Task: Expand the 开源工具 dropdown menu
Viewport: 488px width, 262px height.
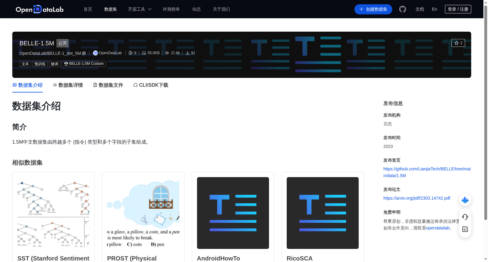Action: tap(140, 9)
